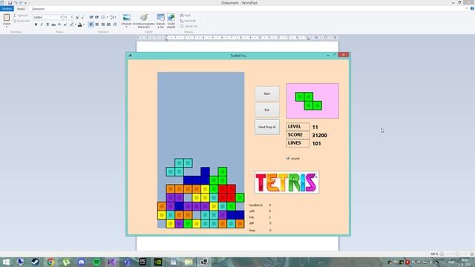
Task: Open the quick access toolbar customize dropdown
Action: click(25, 3)
